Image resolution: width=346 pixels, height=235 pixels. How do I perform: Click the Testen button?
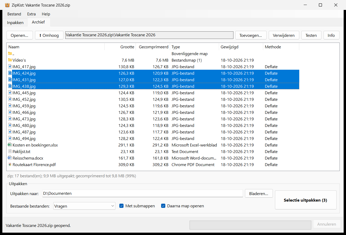point(311,35)
